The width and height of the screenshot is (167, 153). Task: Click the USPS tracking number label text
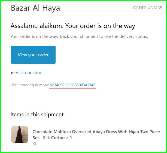30,85
